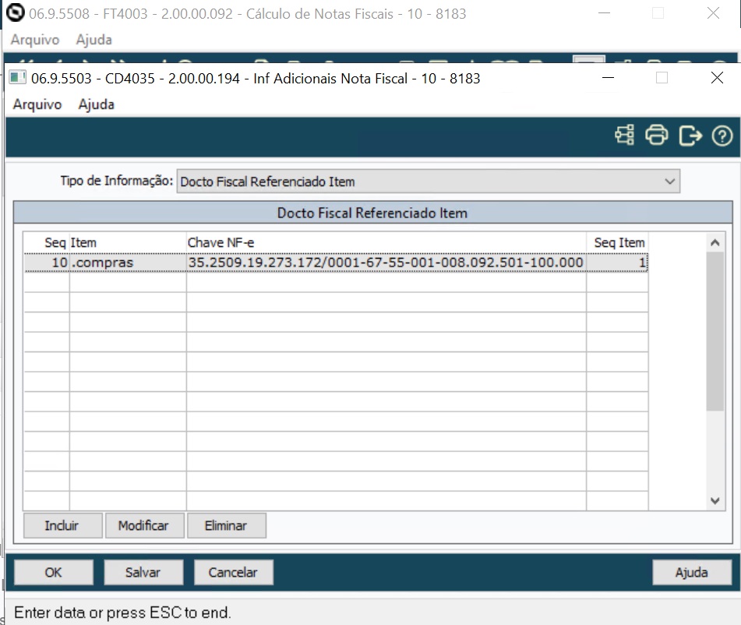741x625 pixels.
Task: Click the Salvar button
Action: click(143, 572)
